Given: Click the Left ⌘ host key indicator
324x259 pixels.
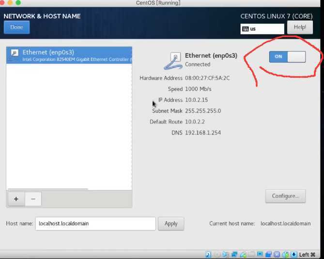Looking at the screenshot, I should (x=307, y=255).
